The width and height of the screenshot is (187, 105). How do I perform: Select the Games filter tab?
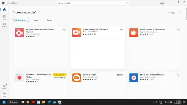click(x=49, y=20)
